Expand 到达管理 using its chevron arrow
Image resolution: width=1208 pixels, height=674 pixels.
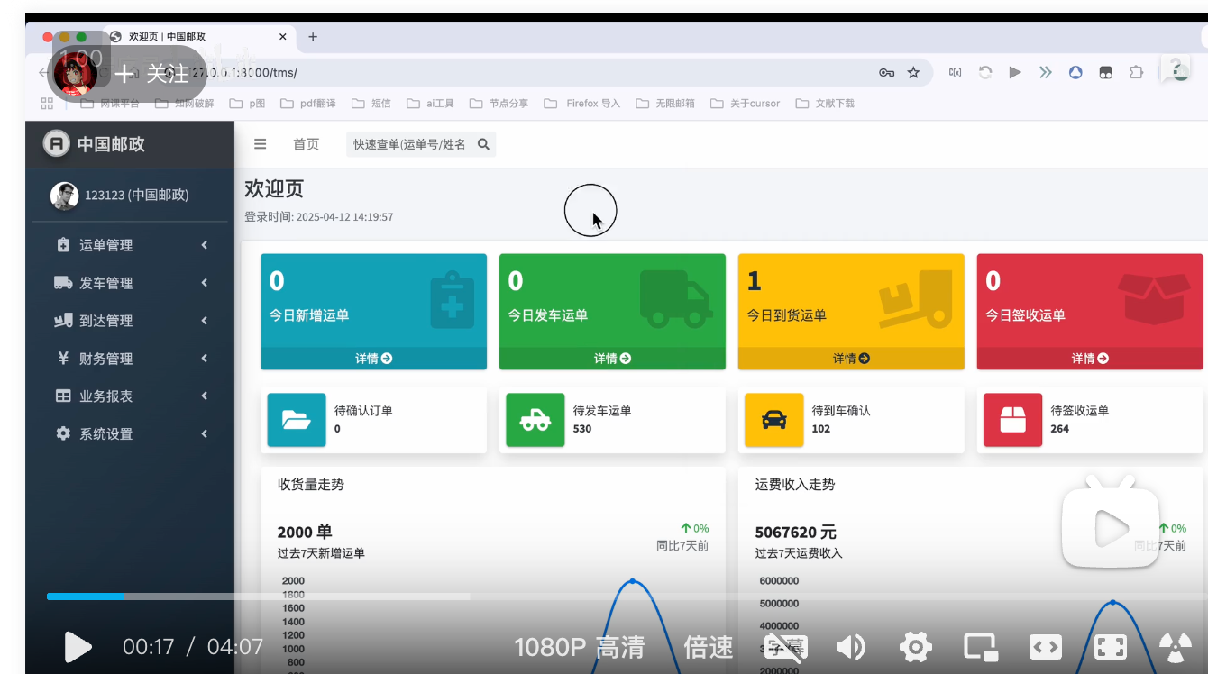tap(205, 321)
